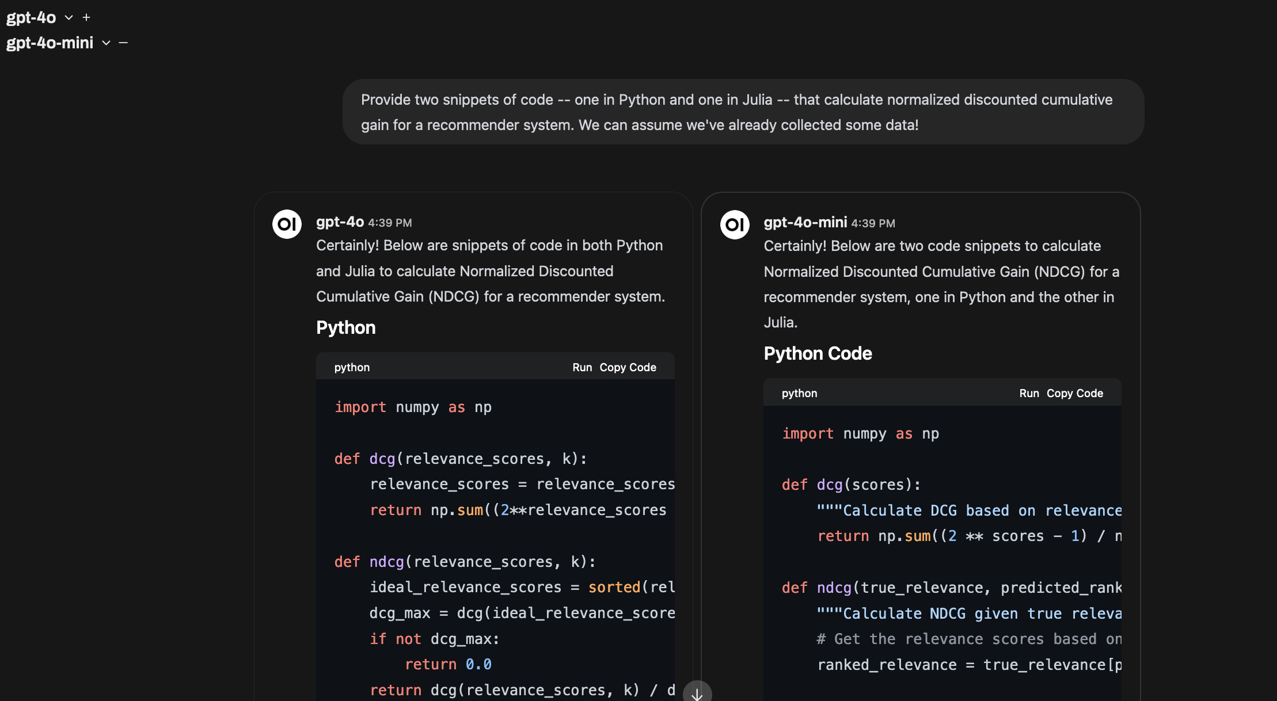Run the gpt-4o-mini Python code block
1277x701 pixels.
1029,393
